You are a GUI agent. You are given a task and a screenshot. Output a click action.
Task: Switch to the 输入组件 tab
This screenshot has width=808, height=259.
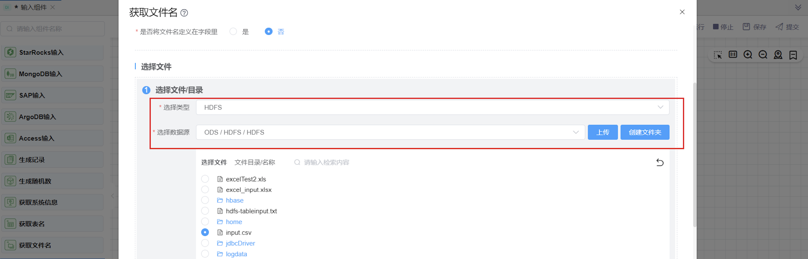pos(33,7)
